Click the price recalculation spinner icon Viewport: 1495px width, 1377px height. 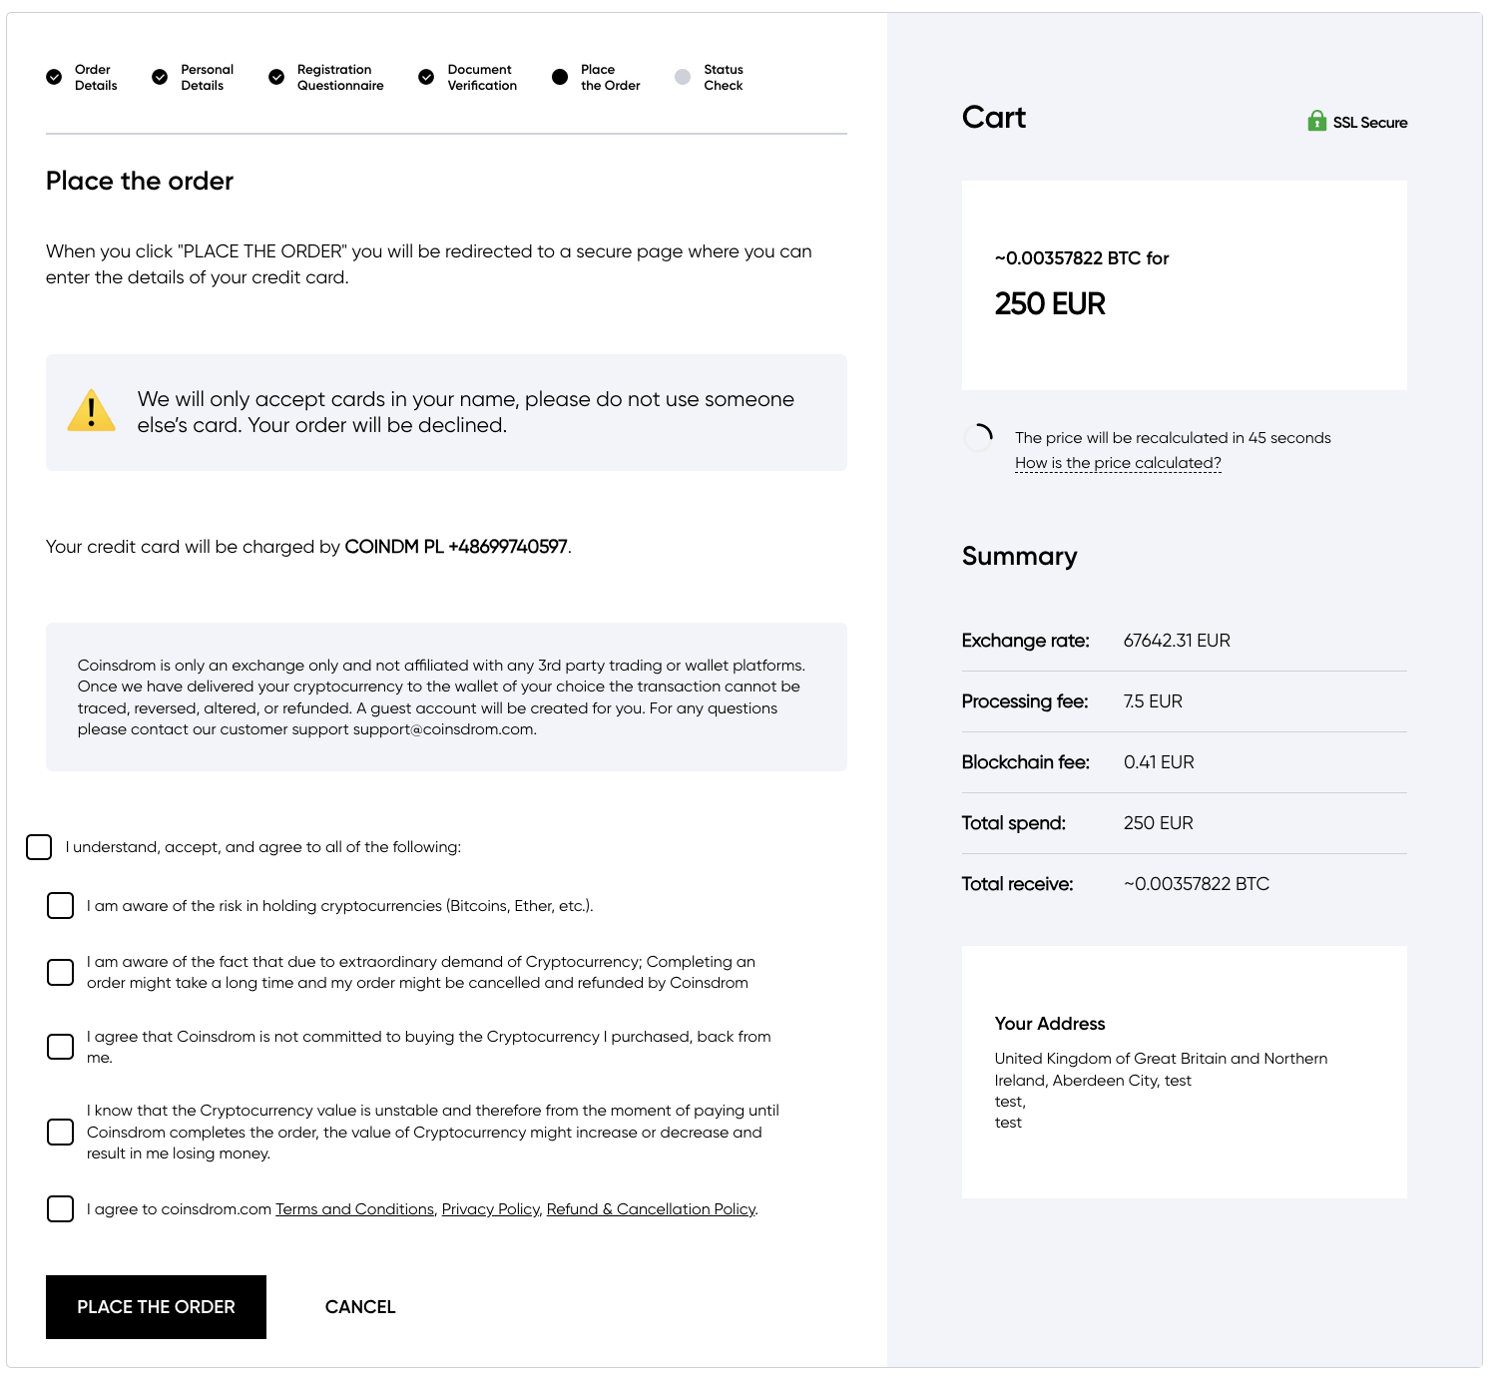click(x=979, y=437)
